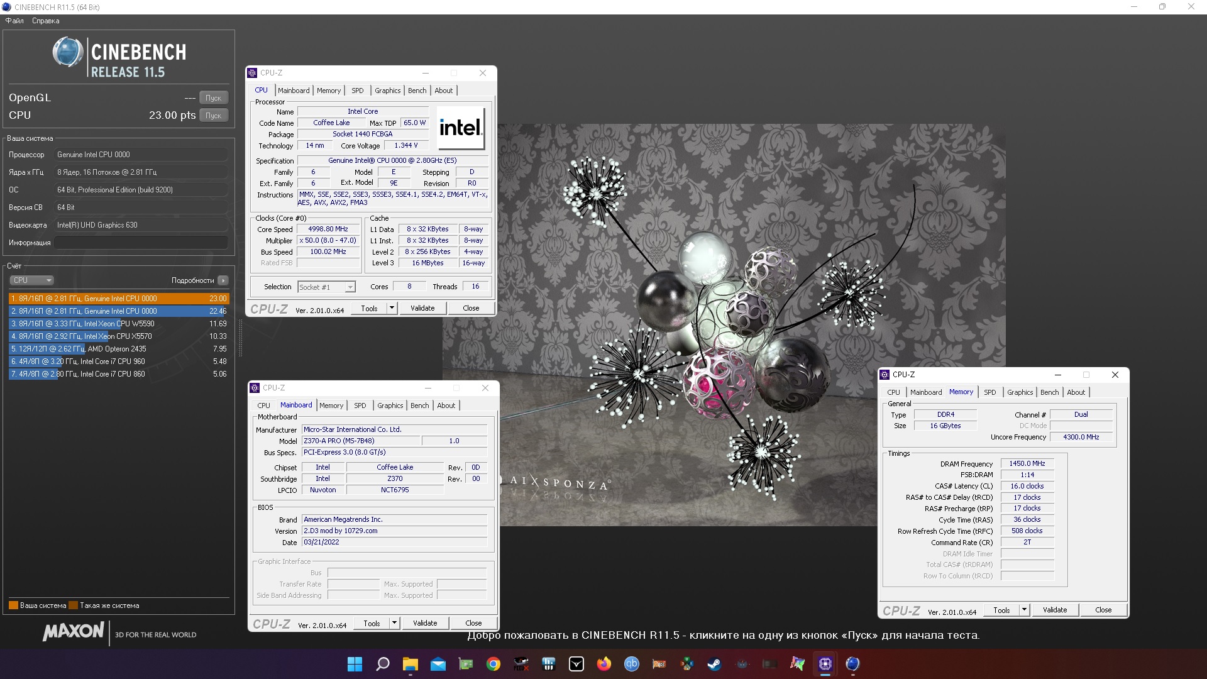The height and width of the screenshot is (679, 1207).
Task: Open Tools dropdown arrow in Memory window
Action: tap(1024, 610)
